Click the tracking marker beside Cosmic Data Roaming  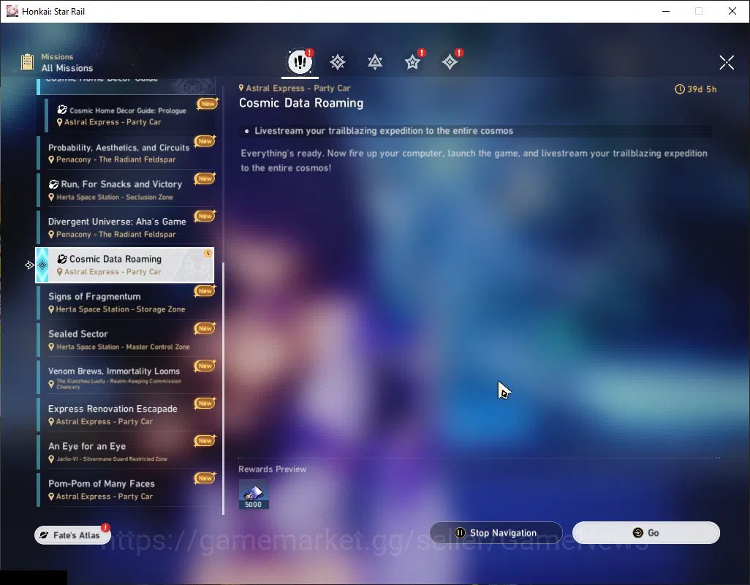pos(29,265)
